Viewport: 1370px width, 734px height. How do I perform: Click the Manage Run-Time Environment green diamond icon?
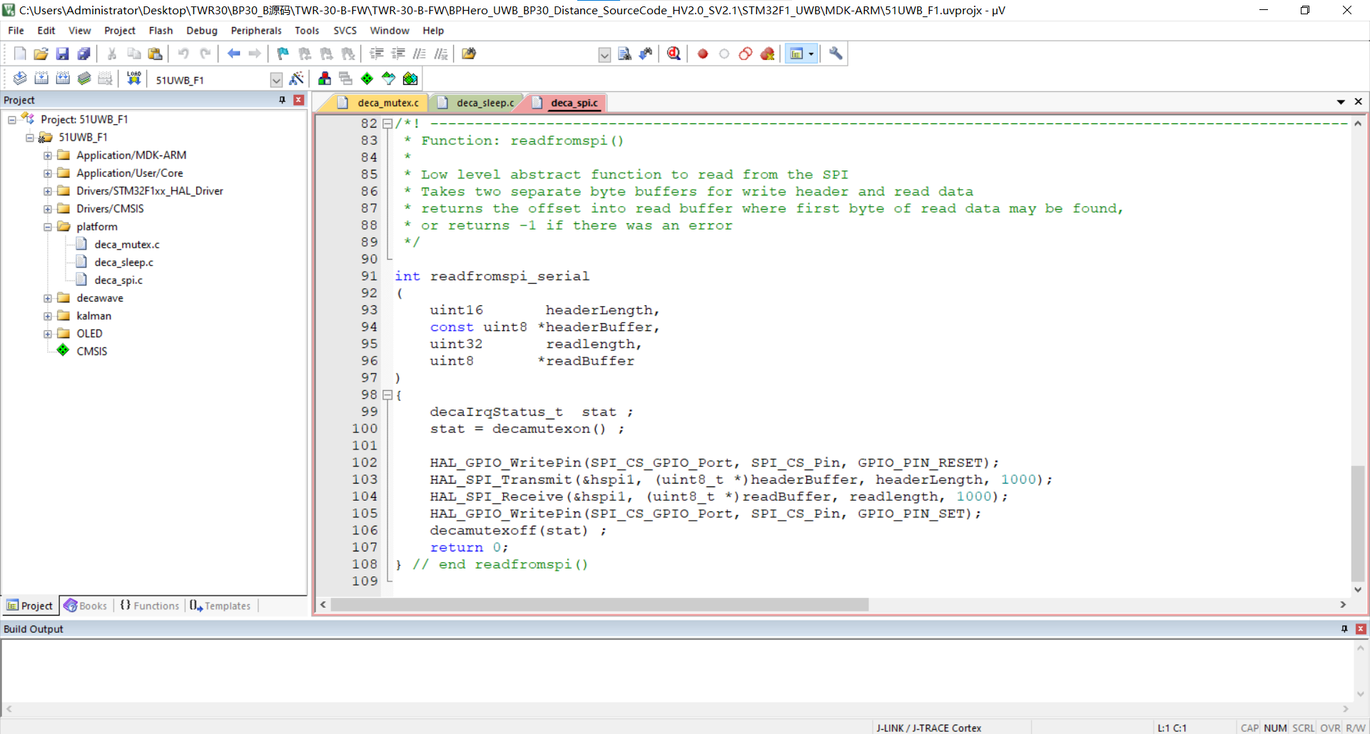367,78
